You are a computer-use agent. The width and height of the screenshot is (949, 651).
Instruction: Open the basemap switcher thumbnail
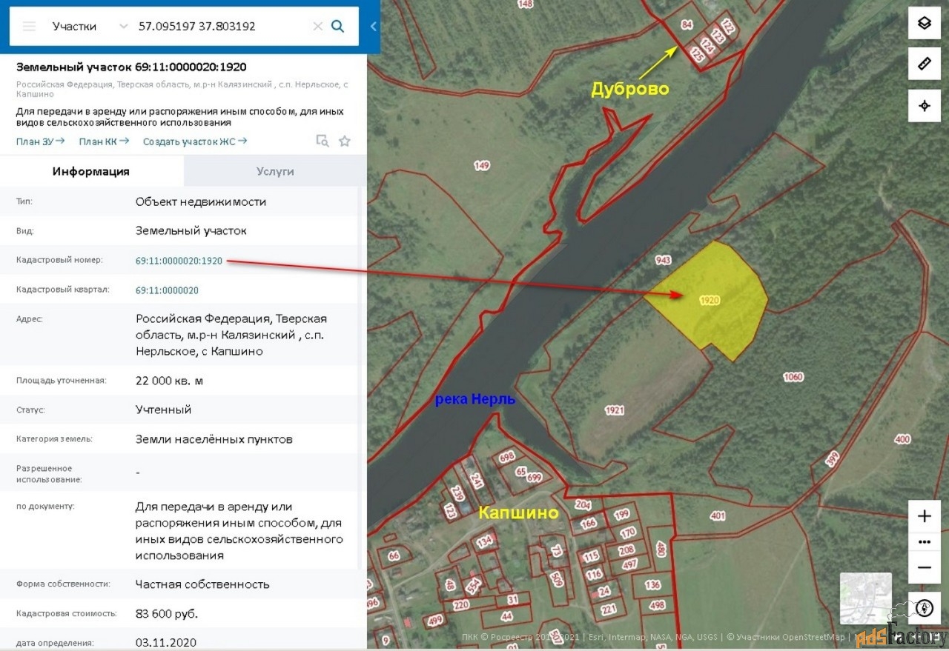coord(865,598)
